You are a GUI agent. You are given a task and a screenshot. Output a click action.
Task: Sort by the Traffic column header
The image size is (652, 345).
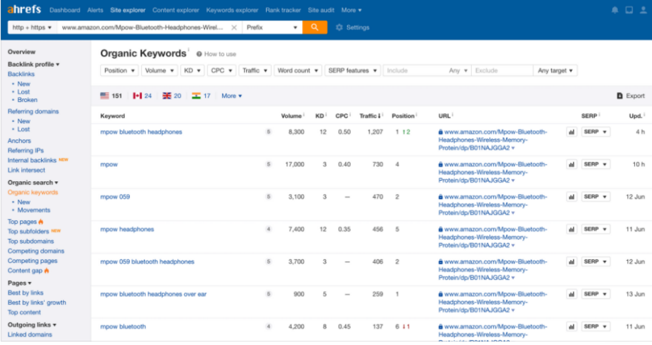371,116
